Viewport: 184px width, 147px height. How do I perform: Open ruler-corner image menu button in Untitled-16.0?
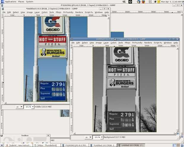[x=72, y=46]
